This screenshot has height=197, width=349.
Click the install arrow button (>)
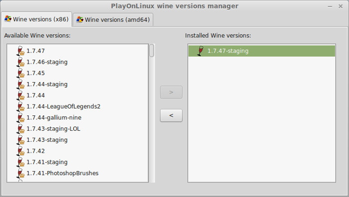(x=171, y=92)
